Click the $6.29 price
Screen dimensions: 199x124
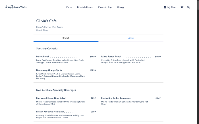click(93, 98)
